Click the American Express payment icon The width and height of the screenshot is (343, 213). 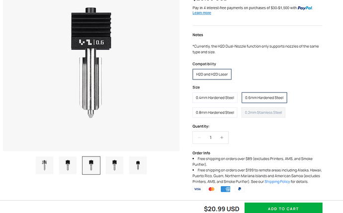[225, 189]
